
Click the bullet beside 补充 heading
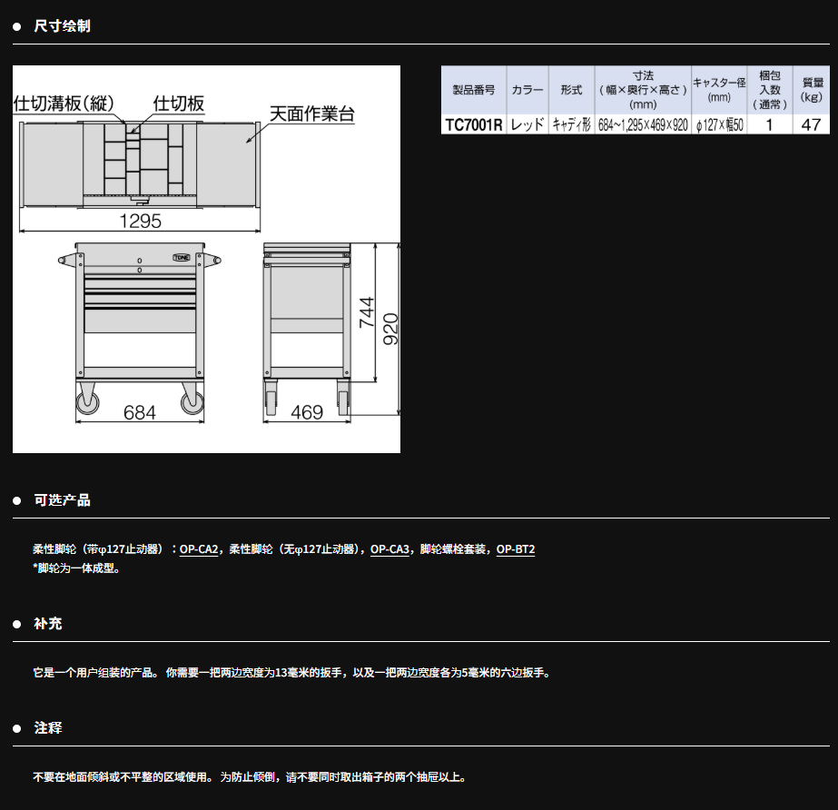17,624
